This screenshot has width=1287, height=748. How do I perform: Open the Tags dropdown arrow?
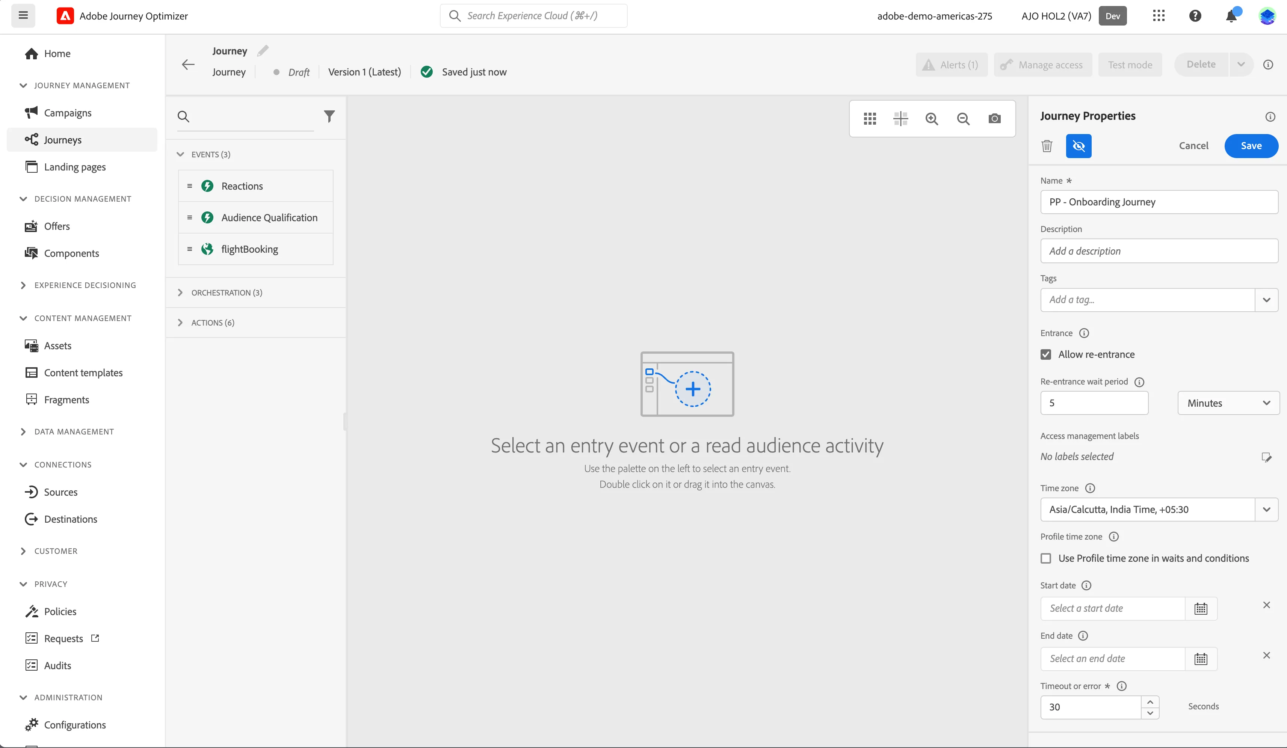click(x=1267, y=300)
